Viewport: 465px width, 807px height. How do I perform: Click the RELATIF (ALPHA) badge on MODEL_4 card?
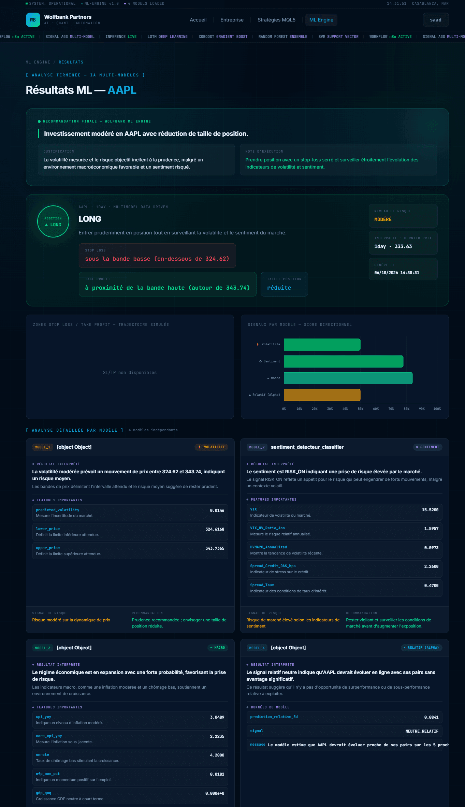pos(422,648)
